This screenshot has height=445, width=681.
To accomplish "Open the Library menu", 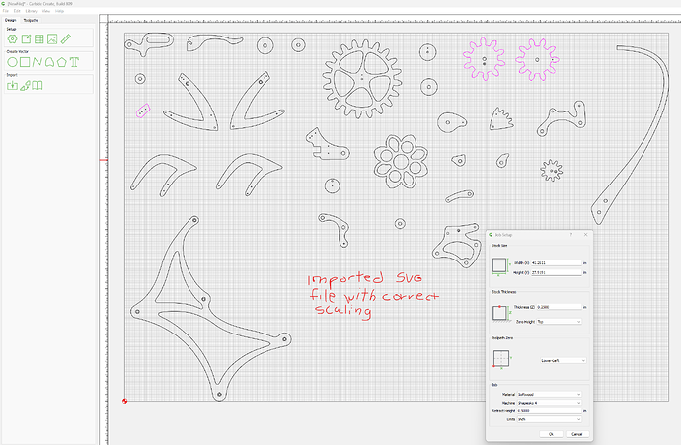I will [x=32, y=11].
